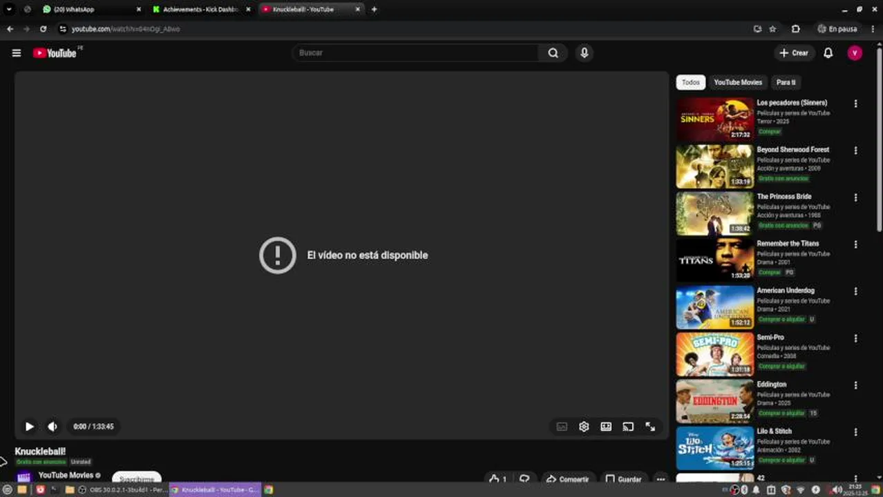Open a new browser tab
The image size is (883, 497).
tap(374, 10)
